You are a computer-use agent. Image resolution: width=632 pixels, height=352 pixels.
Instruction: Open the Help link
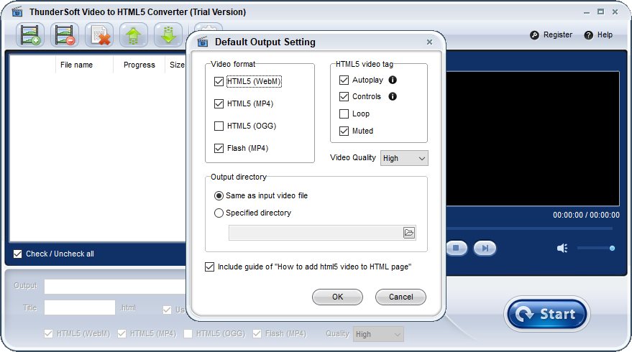(605, 34)
